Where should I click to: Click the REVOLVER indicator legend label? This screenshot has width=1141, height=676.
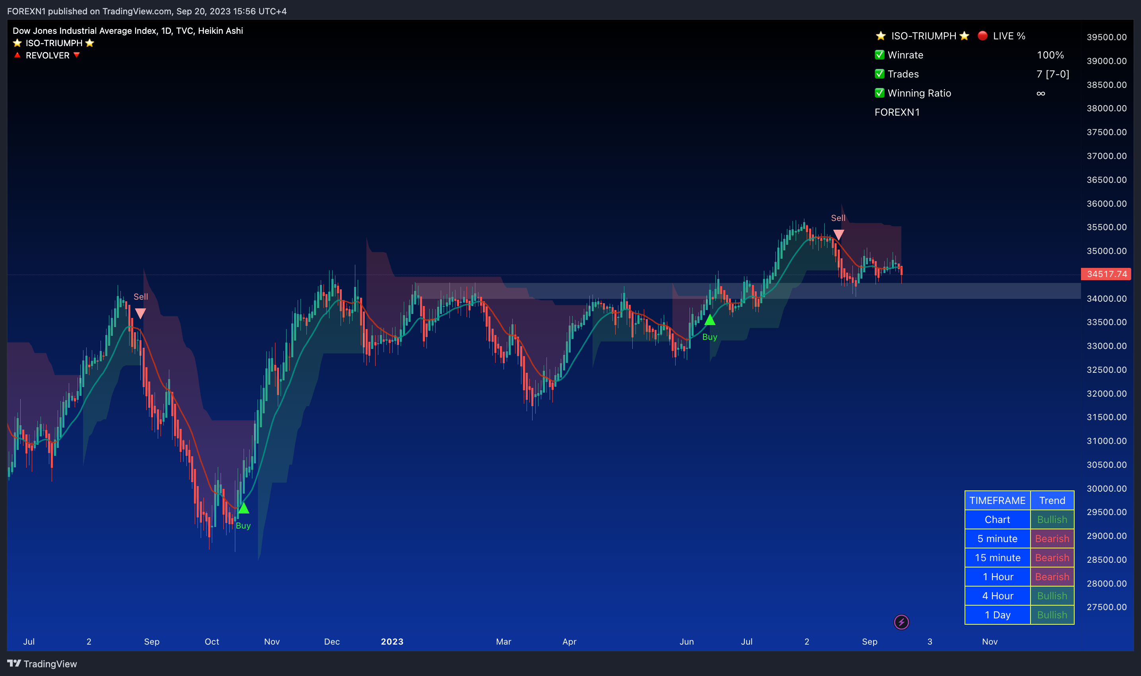[47, 56]
